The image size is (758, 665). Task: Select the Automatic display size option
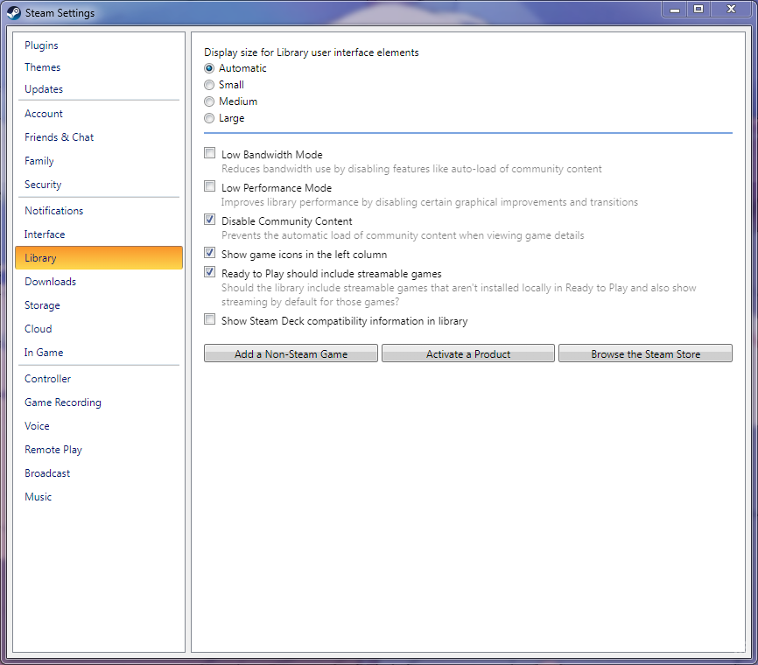209,68
